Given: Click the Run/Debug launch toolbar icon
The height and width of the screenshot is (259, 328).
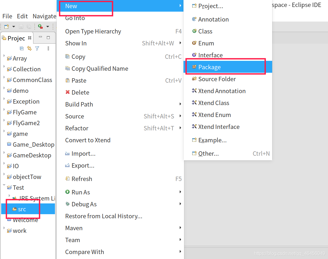Looking at the screenshot, I should (x=40, y=26).
